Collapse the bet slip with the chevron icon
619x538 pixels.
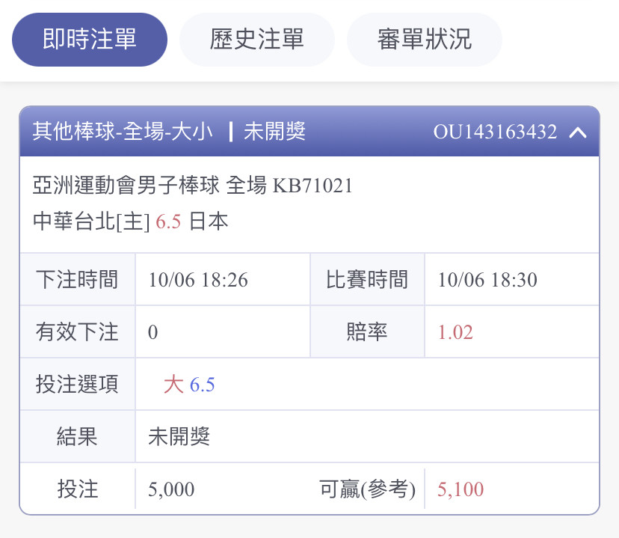pos(578,132)
